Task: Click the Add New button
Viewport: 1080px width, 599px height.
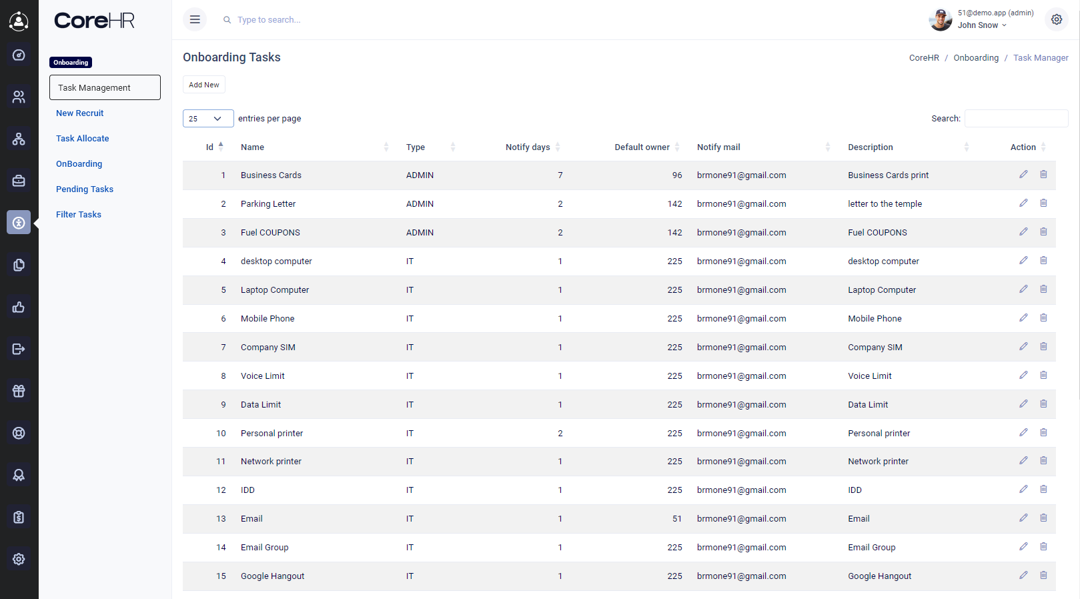Action: 204,85
